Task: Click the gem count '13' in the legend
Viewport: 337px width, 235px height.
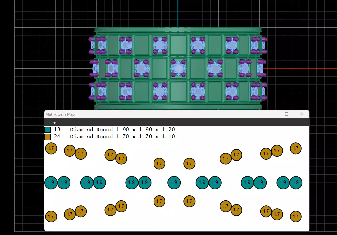Action: 57,130
